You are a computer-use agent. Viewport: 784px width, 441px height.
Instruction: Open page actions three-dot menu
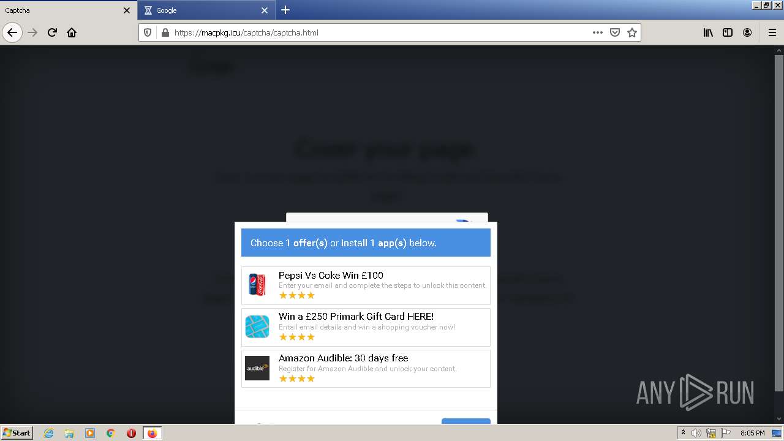click(x=598, y=32)
